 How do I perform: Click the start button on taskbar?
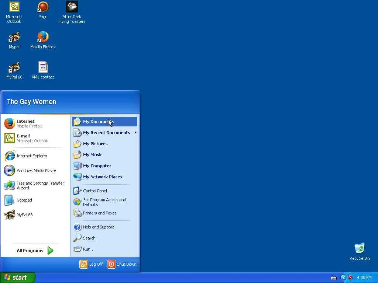(x=17, y=277)
